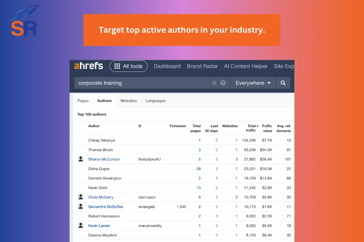Sort by the Total pages column header

click(195, 128)
